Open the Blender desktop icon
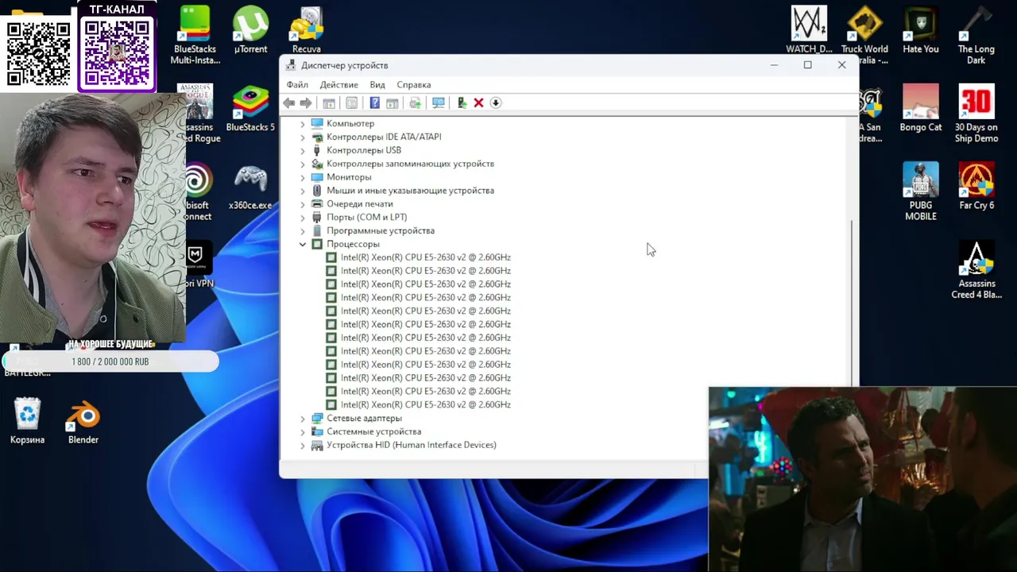1017x572 pixels. pos(83,422)
